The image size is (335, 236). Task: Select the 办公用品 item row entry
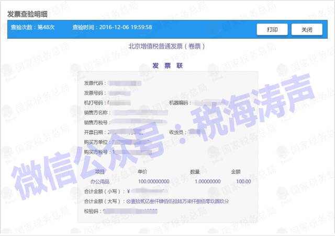coord(100,181)
